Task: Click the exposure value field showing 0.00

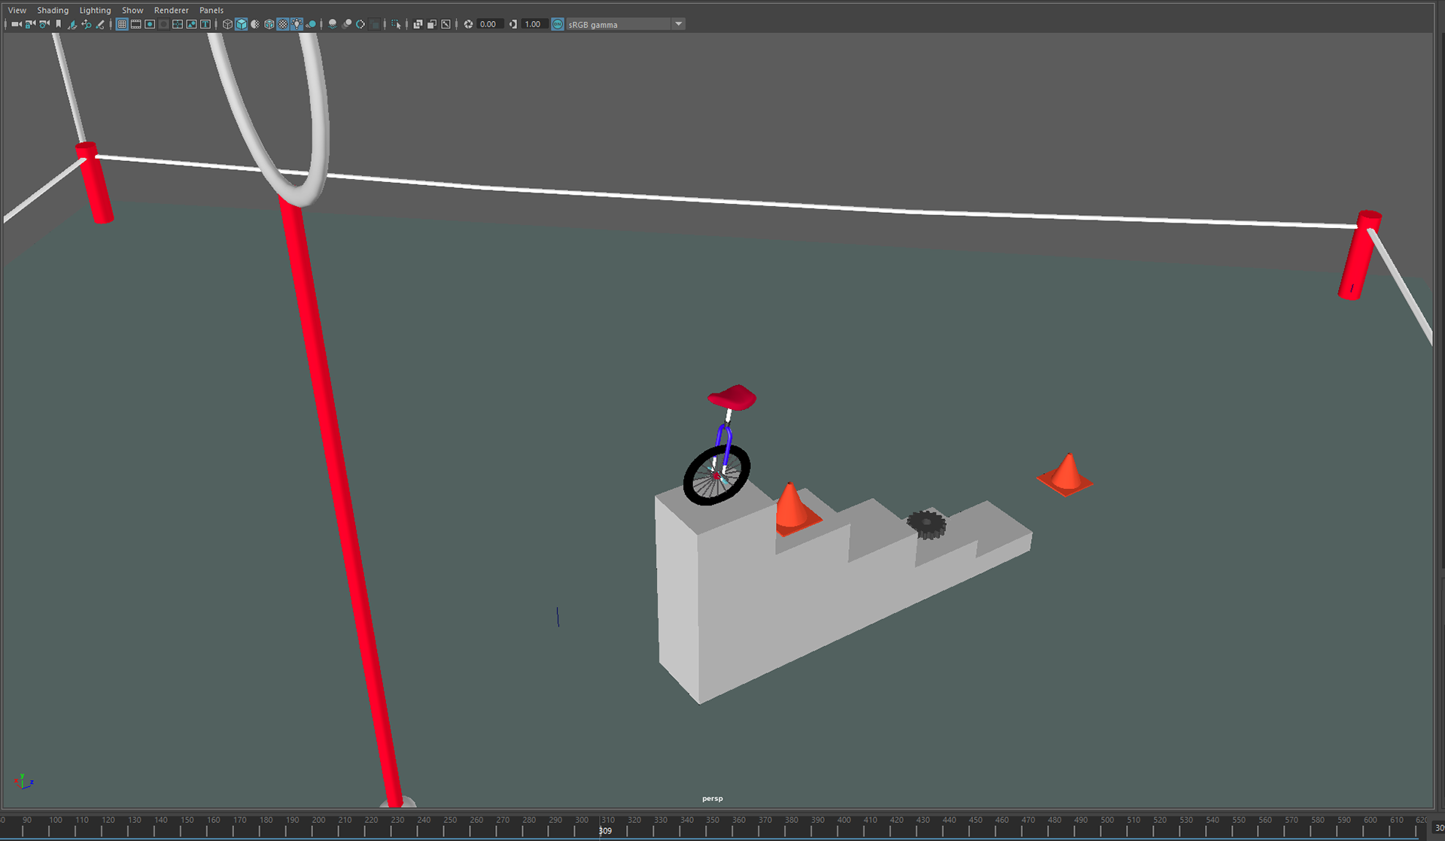Action: click(488, 24)
